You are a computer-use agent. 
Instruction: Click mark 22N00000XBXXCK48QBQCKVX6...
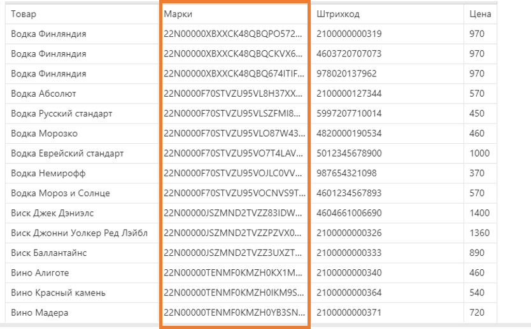coord(233,54)
